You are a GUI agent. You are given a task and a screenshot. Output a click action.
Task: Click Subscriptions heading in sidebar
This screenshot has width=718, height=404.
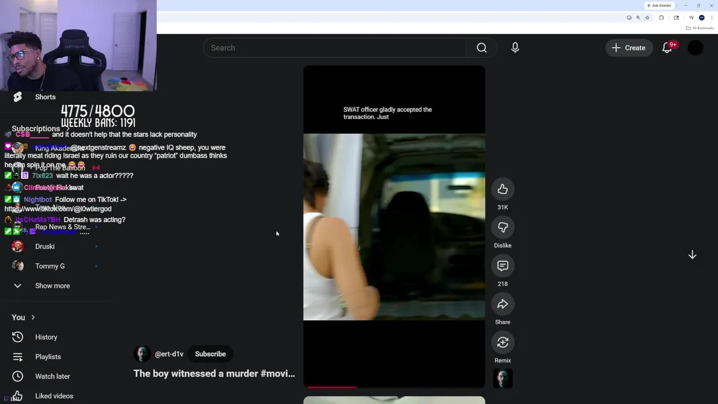(x=36, y=128)
